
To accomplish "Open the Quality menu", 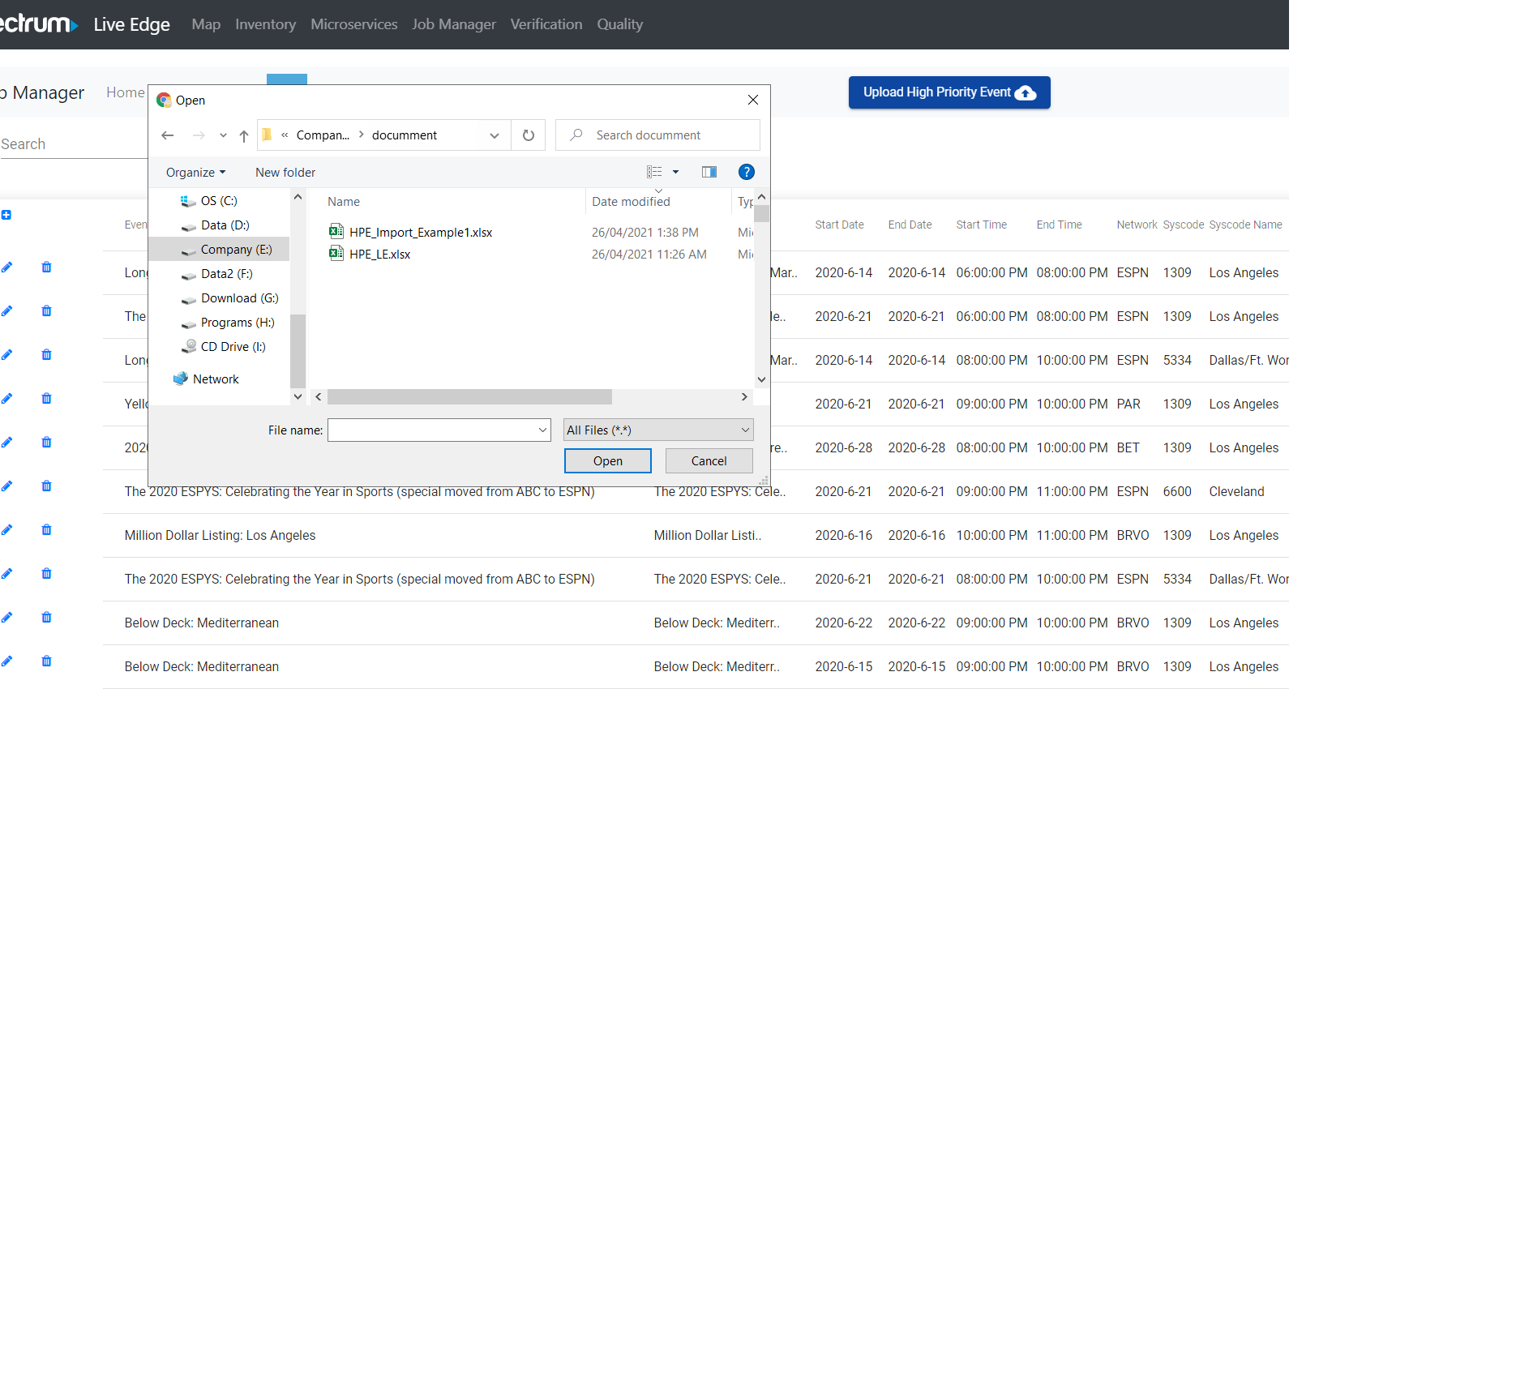I will coord(620,24).
